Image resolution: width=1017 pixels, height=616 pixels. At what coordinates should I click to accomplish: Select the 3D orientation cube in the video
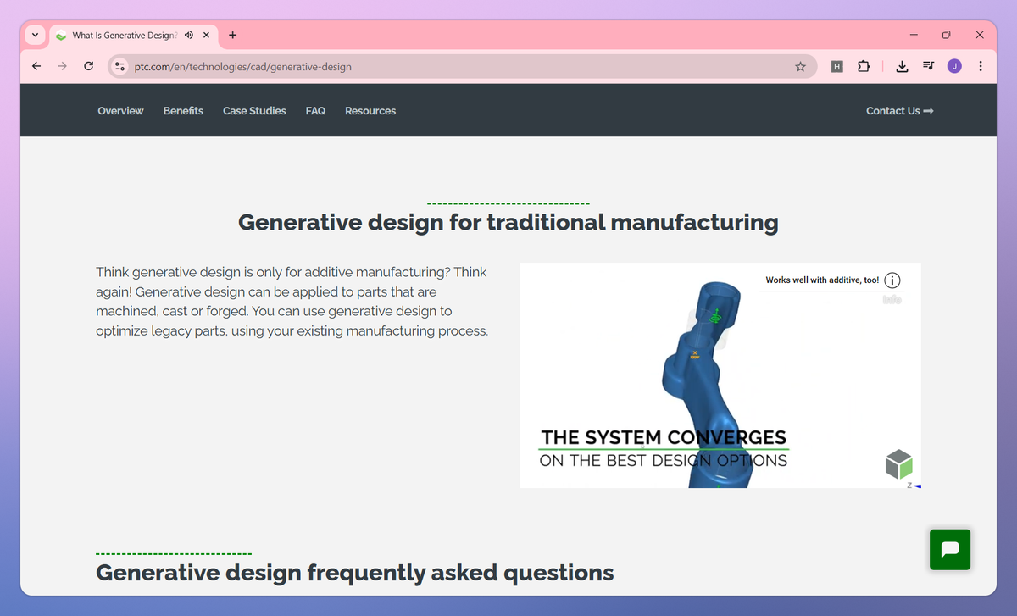(898, 463)
